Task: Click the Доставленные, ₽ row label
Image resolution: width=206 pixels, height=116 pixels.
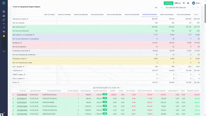Action: 19,27
